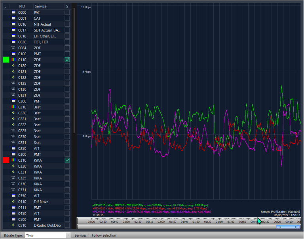Click the L column header
This screenshot has width=304, height=239.
6,6
